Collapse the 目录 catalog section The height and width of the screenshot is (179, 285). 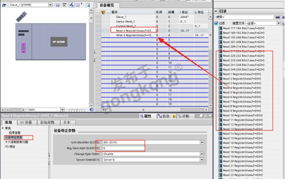point(216,11)
